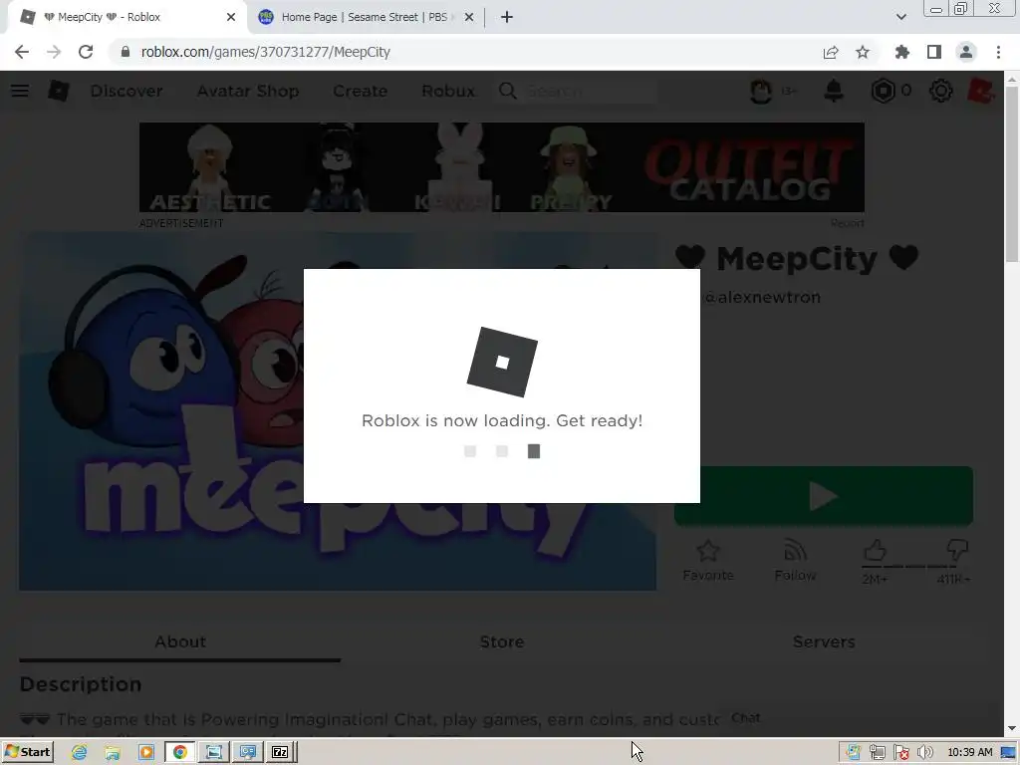Click the MeepCity game thumbnail image
The width and height of the screenshot is (1020, 765).
(161, 413)
